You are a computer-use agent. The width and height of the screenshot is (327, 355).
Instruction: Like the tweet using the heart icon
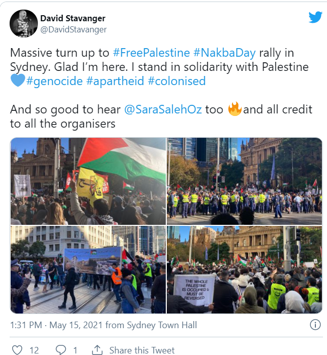click(17, 350)
